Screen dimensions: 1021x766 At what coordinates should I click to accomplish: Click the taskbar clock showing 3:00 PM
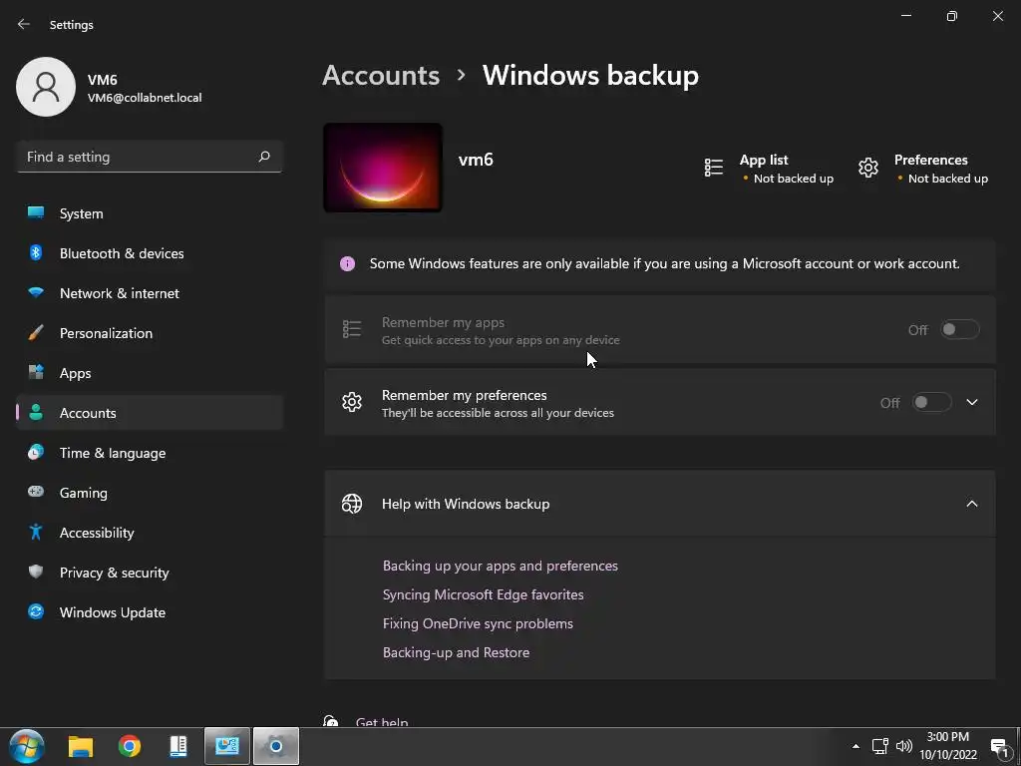tap(948, 746)
